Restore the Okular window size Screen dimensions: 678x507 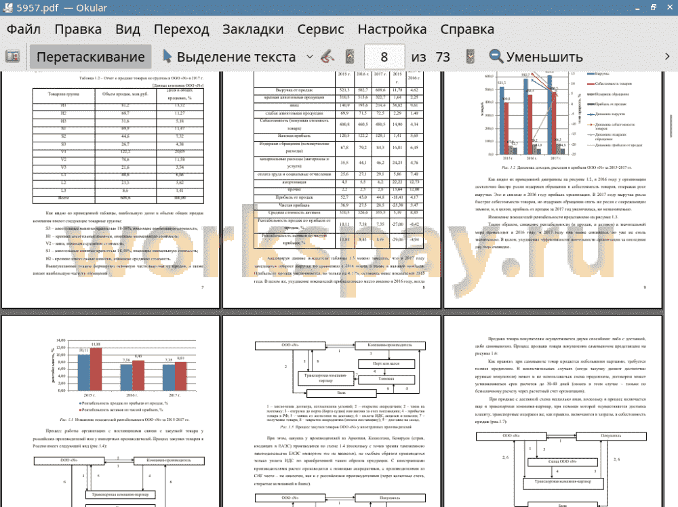coord(654,7)
